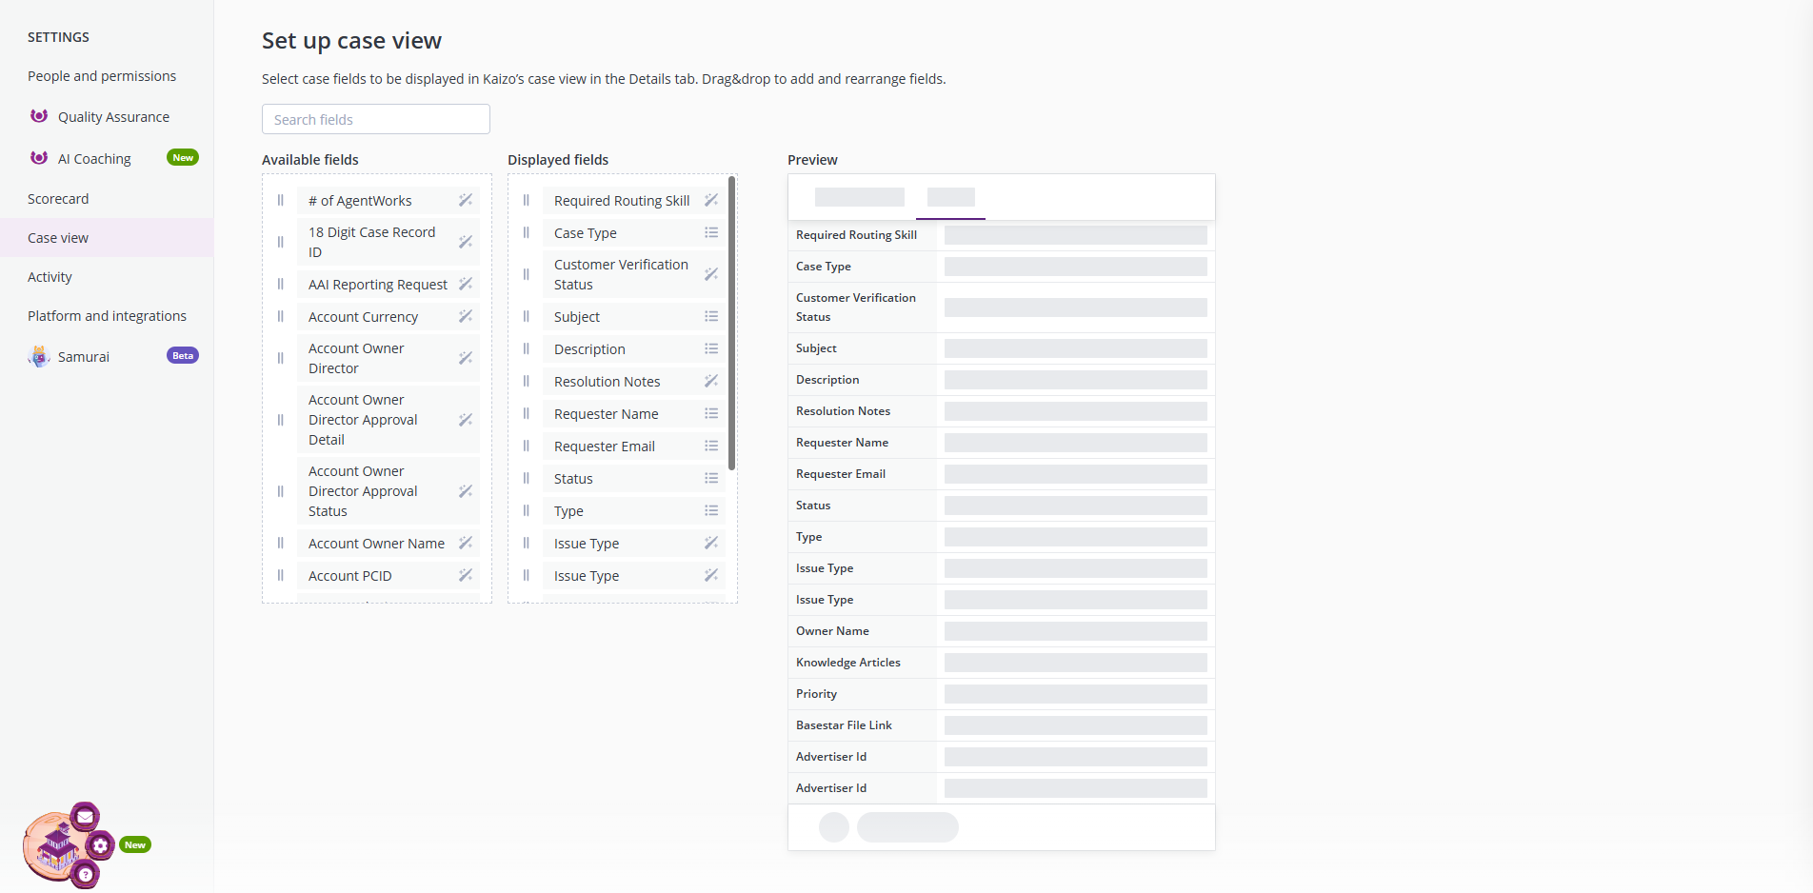This screenshot has height=893, width=1813.
Task: Open the mail envelope bubble icon
Action: tap(85, 816)
